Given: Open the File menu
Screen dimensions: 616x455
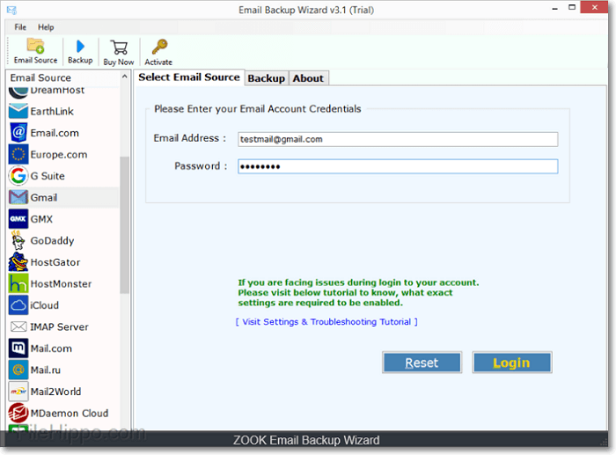Looking at the screenshot, I should (20, 27).
